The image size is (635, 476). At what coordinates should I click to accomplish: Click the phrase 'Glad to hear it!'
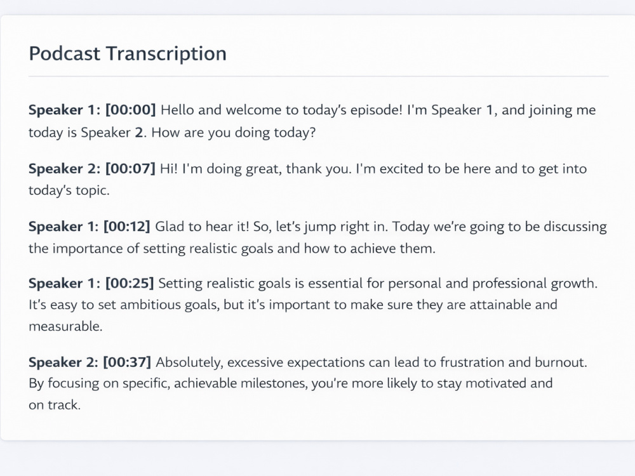(202, 227)
